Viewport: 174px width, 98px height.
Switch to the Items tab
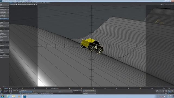(x=11, y=3)
